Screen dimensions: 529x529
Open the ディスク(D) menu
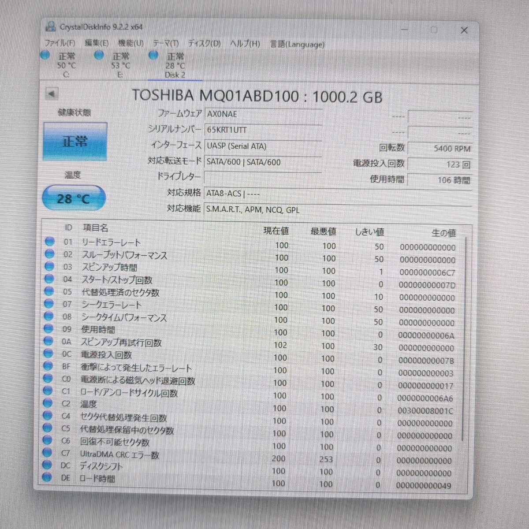coord(204,44)
